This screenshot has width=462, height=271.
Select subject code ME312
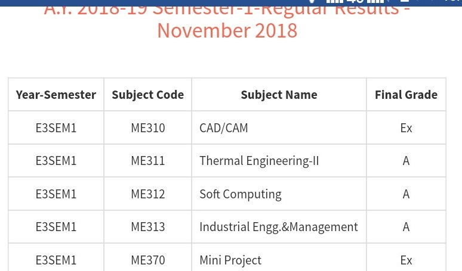click(x=148, y=194)
